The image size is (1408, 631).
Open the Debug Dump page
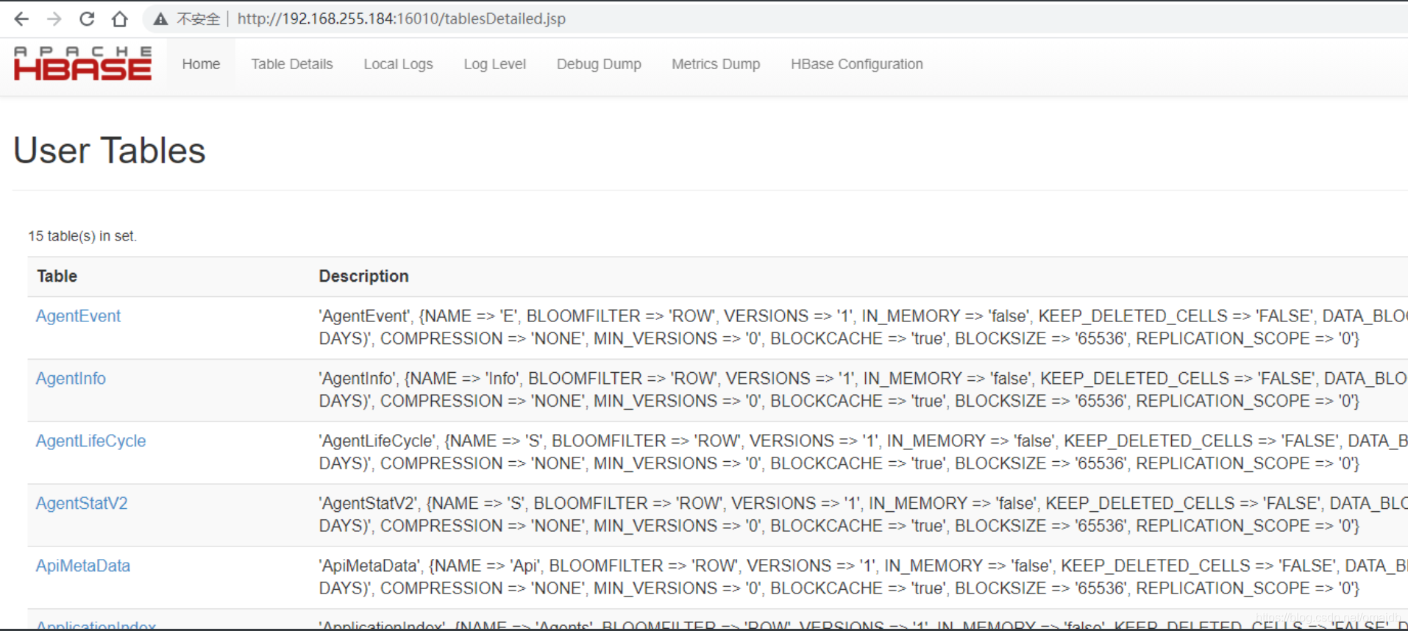(x=599, y=64)
